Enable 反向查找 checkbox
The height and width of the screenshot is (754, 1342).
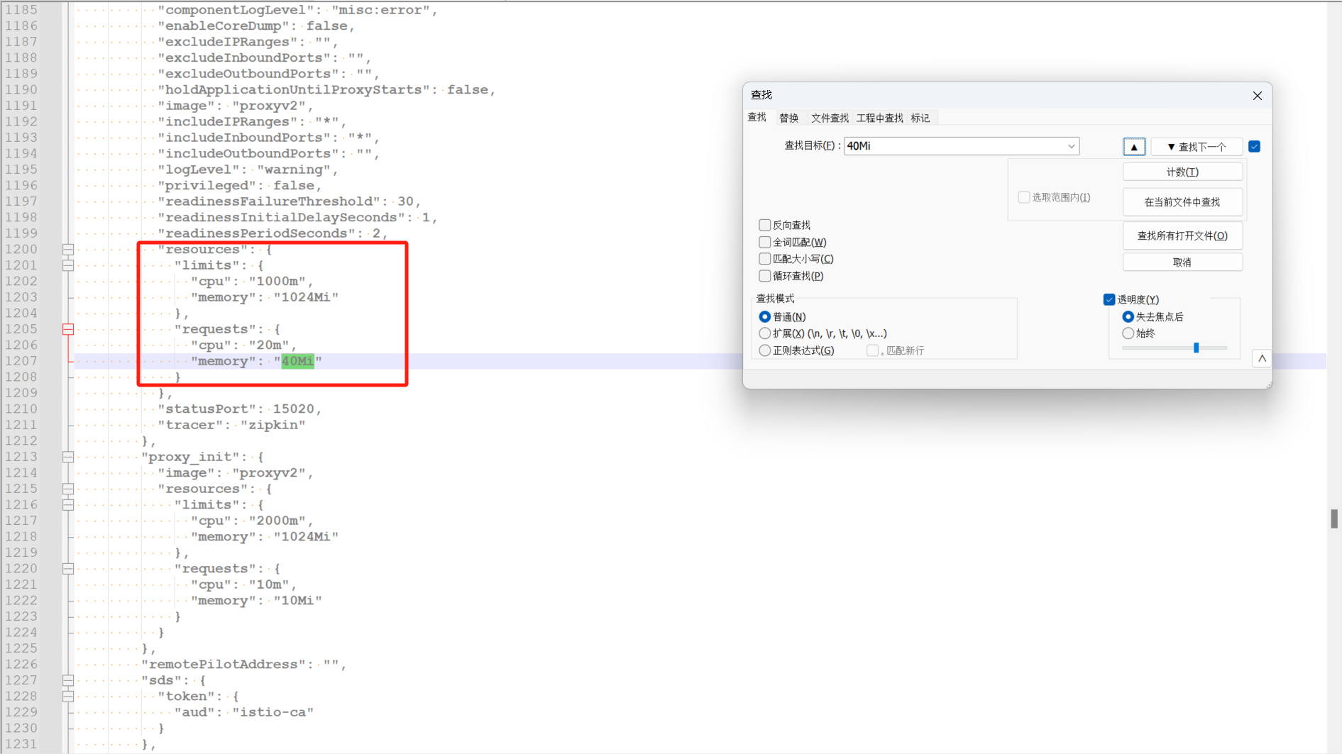pyautogui.click(x=764, y=225)
